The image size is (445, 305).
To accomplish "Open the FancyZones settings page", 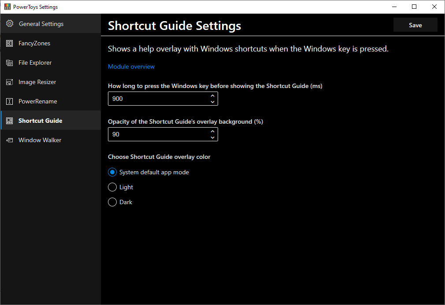I will click(34, 43).
